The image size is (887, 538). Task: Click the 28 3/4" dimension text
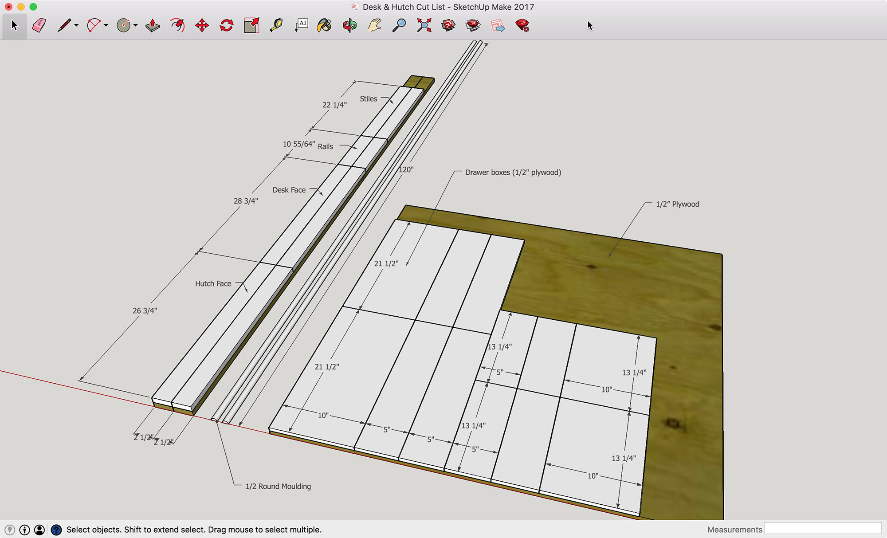click(246, 201)
